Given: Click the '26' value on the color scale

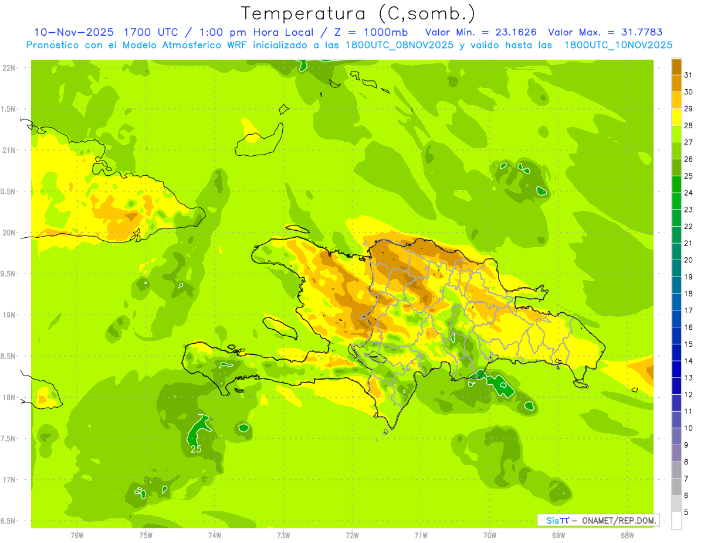Looking at the screenshot, I should [x=689, y=159].
